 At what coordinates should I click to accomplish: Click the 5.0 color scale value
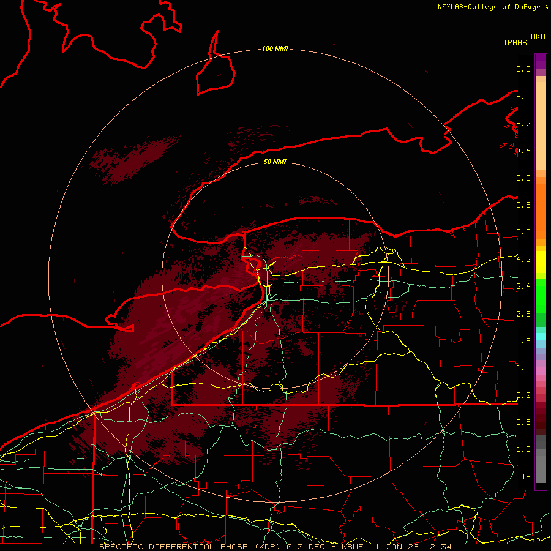[523, 232]
